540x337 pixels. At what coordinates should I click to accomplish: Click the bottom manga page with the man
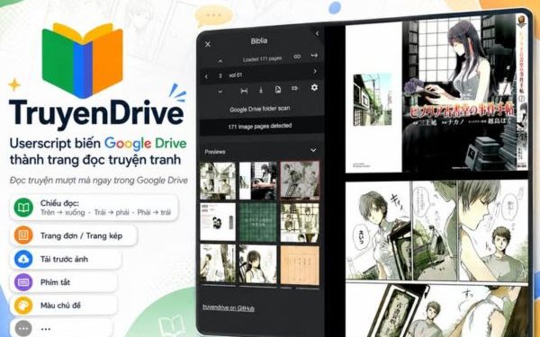click(436, 309)
